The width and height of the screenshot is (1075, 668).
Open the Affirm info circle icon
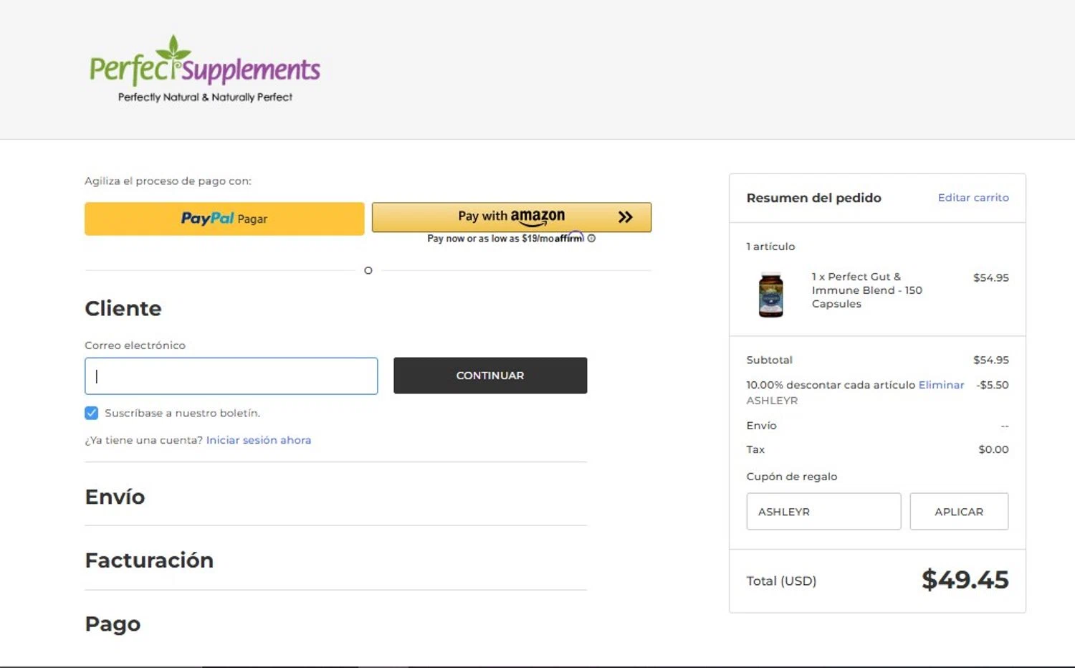(x=591, y=239)
